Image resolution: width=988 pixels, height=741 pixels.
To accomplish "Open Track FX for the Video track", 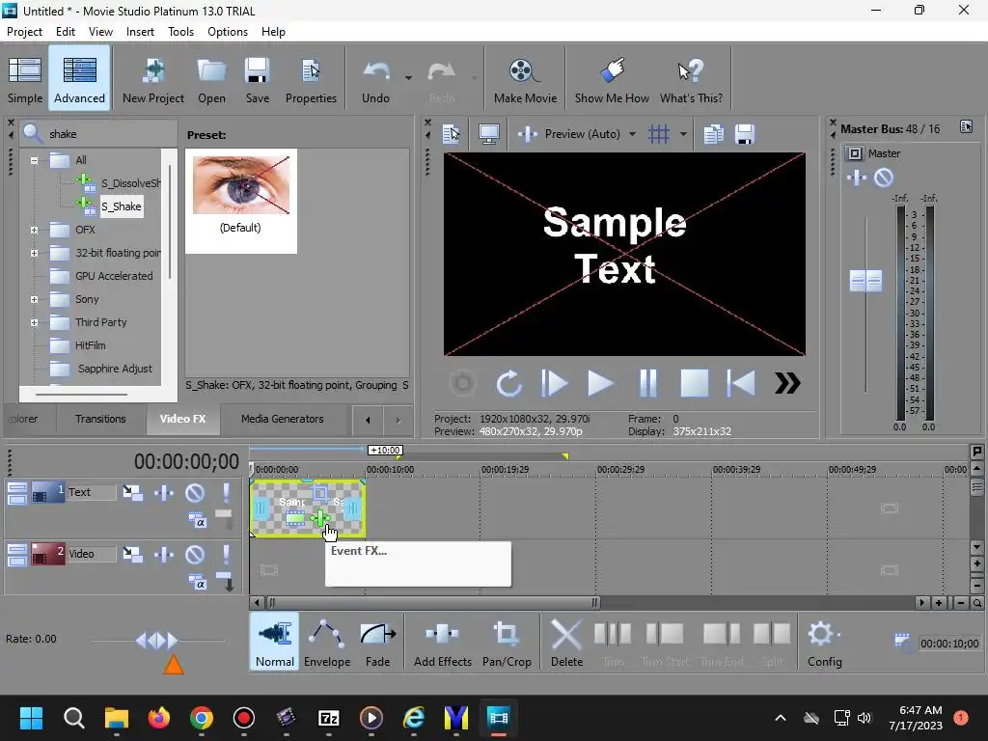I will [x=164, y=555].
